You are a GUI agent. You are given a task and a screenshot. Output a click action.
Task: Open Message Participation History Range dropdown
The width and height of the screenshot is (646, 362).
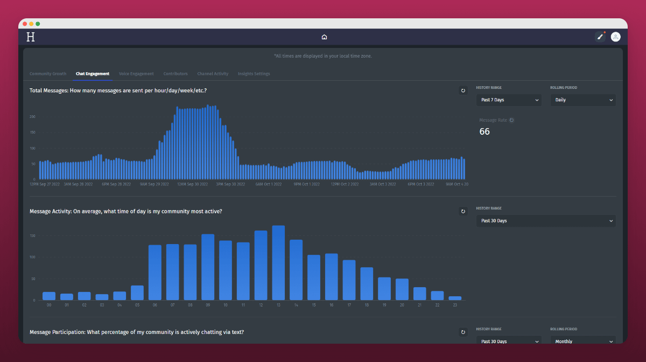[x=509, y=340]
